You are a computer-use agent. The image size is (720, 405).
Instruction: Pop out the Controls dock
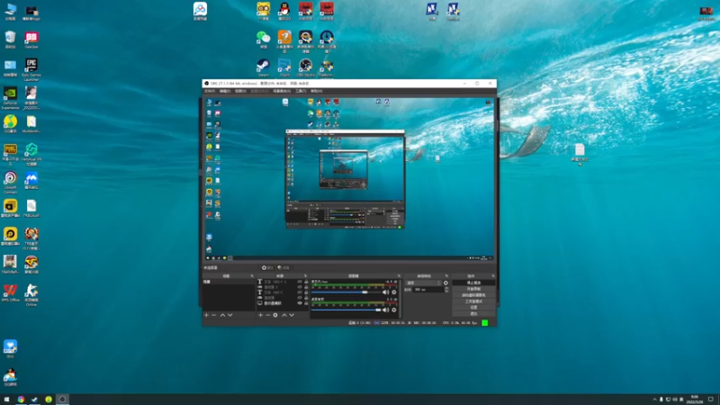(x=493, y=276)
